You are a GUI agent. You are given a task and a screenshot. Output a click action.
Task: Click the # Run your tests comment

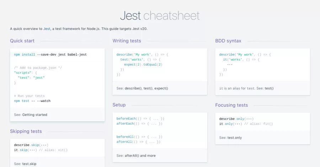(x=30, y=96)
